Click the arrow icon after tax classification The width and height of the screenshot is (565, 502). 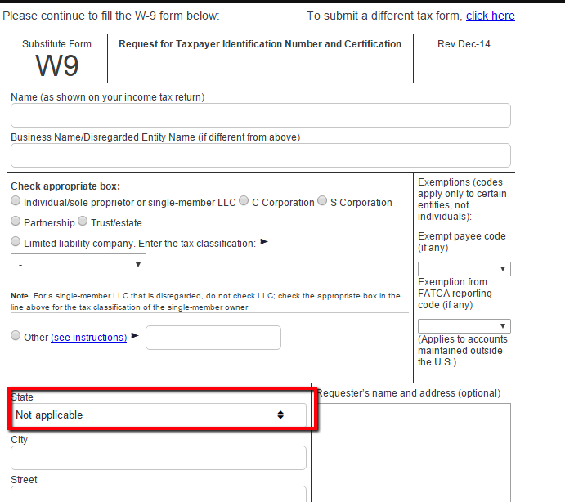click(x=264, y=242)
